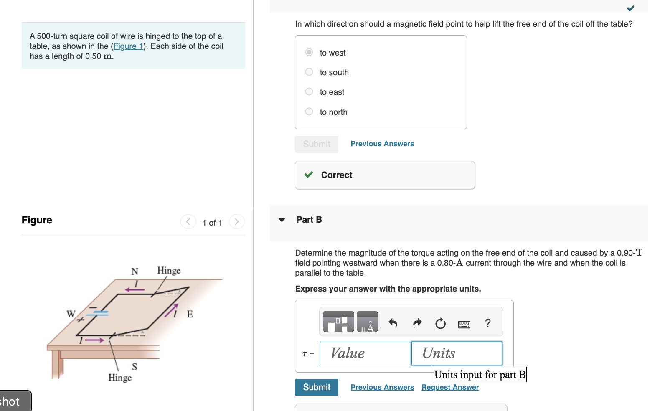Open the Figure 1 link
670x411 pixels.
click(x=128, y=46)
